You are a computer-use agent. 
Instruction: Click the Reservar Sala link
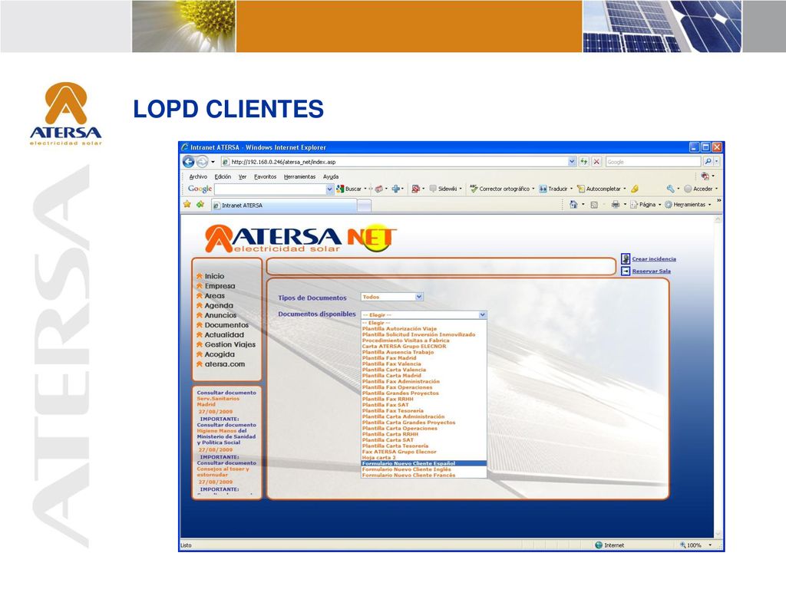651,271
